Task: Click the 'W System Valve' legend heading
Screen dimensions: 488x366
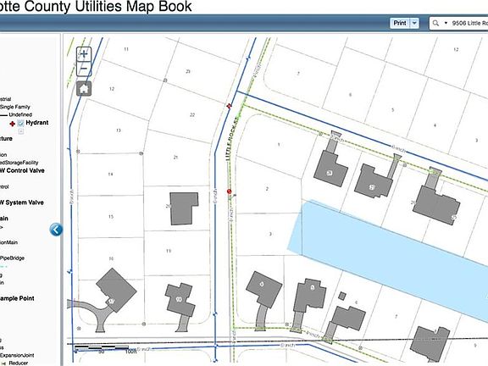Action: point(22,202)
